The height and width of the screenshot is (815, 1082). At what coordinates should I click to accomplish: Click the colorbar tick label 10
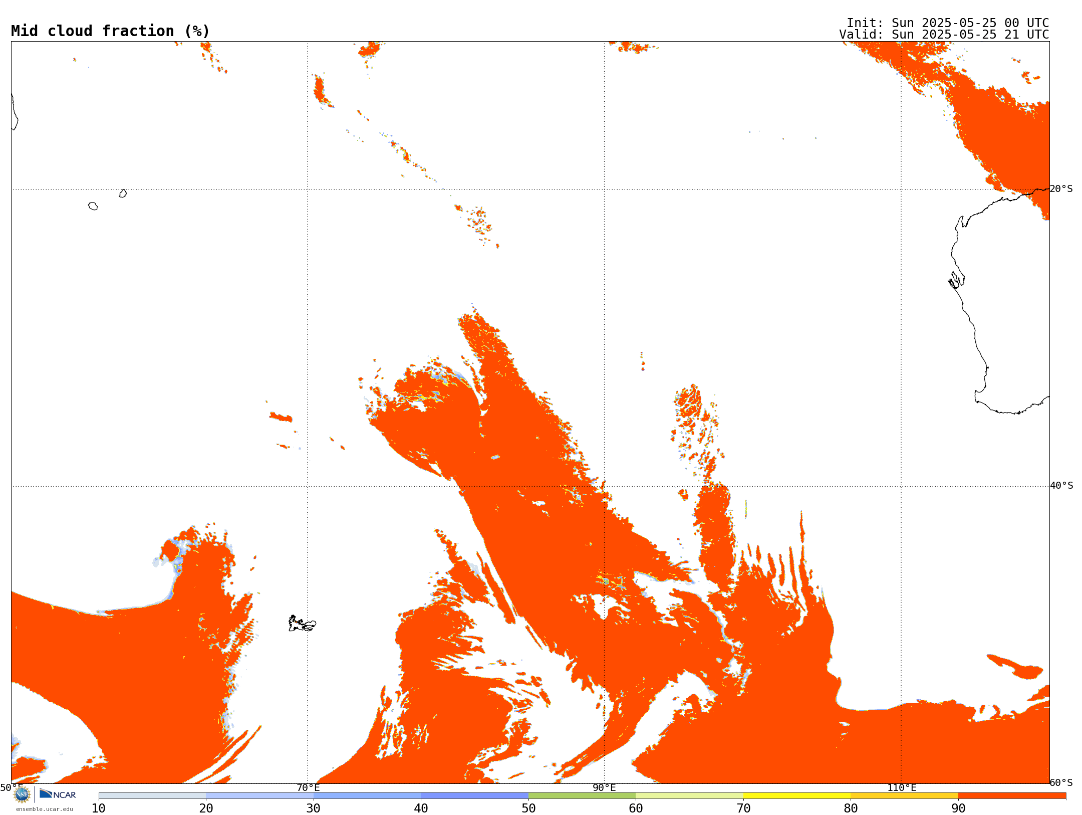99,808
